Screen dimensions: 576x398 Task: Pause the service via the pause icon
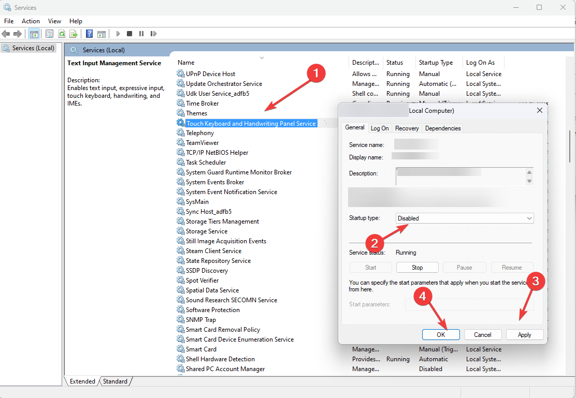[141, 34]
